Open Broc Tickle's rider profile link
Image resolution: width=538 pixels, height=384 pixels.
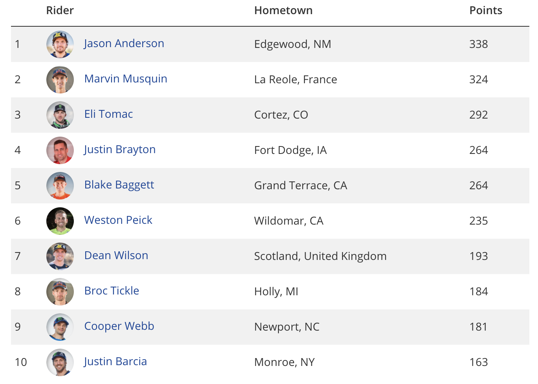(x=112, y=291)
